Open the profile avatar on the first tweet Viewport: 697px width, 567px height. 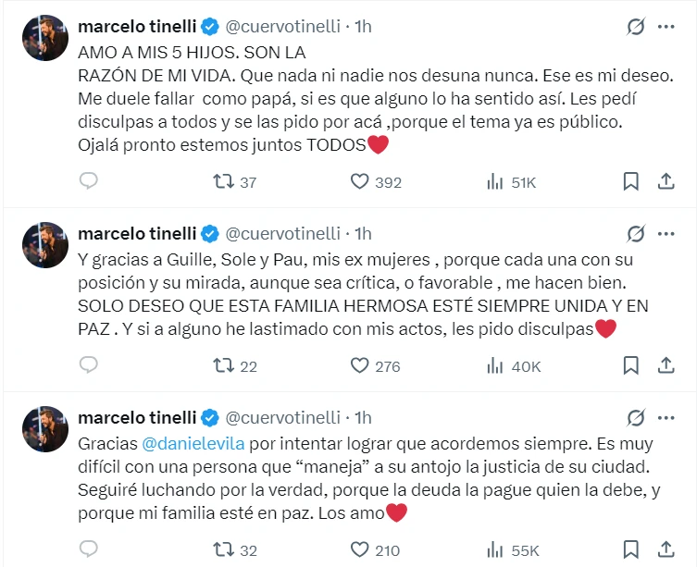(44, 38)
